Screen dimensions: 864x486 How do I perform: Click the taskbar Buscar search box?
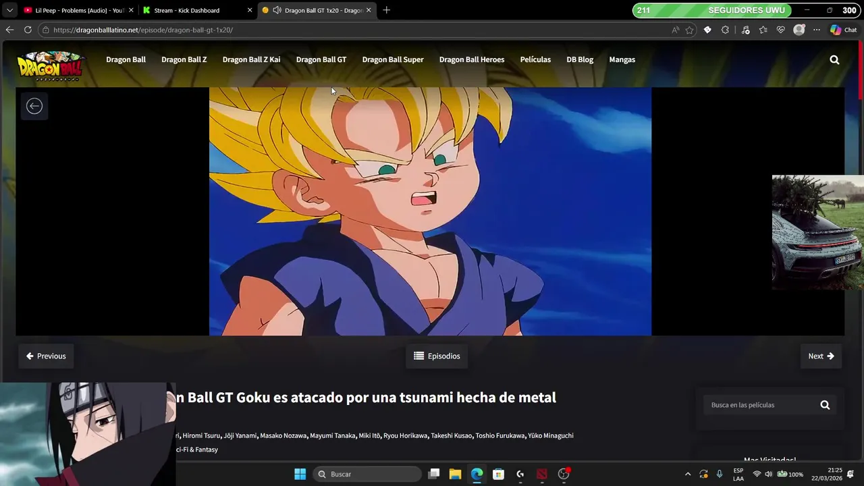(367, 474)
